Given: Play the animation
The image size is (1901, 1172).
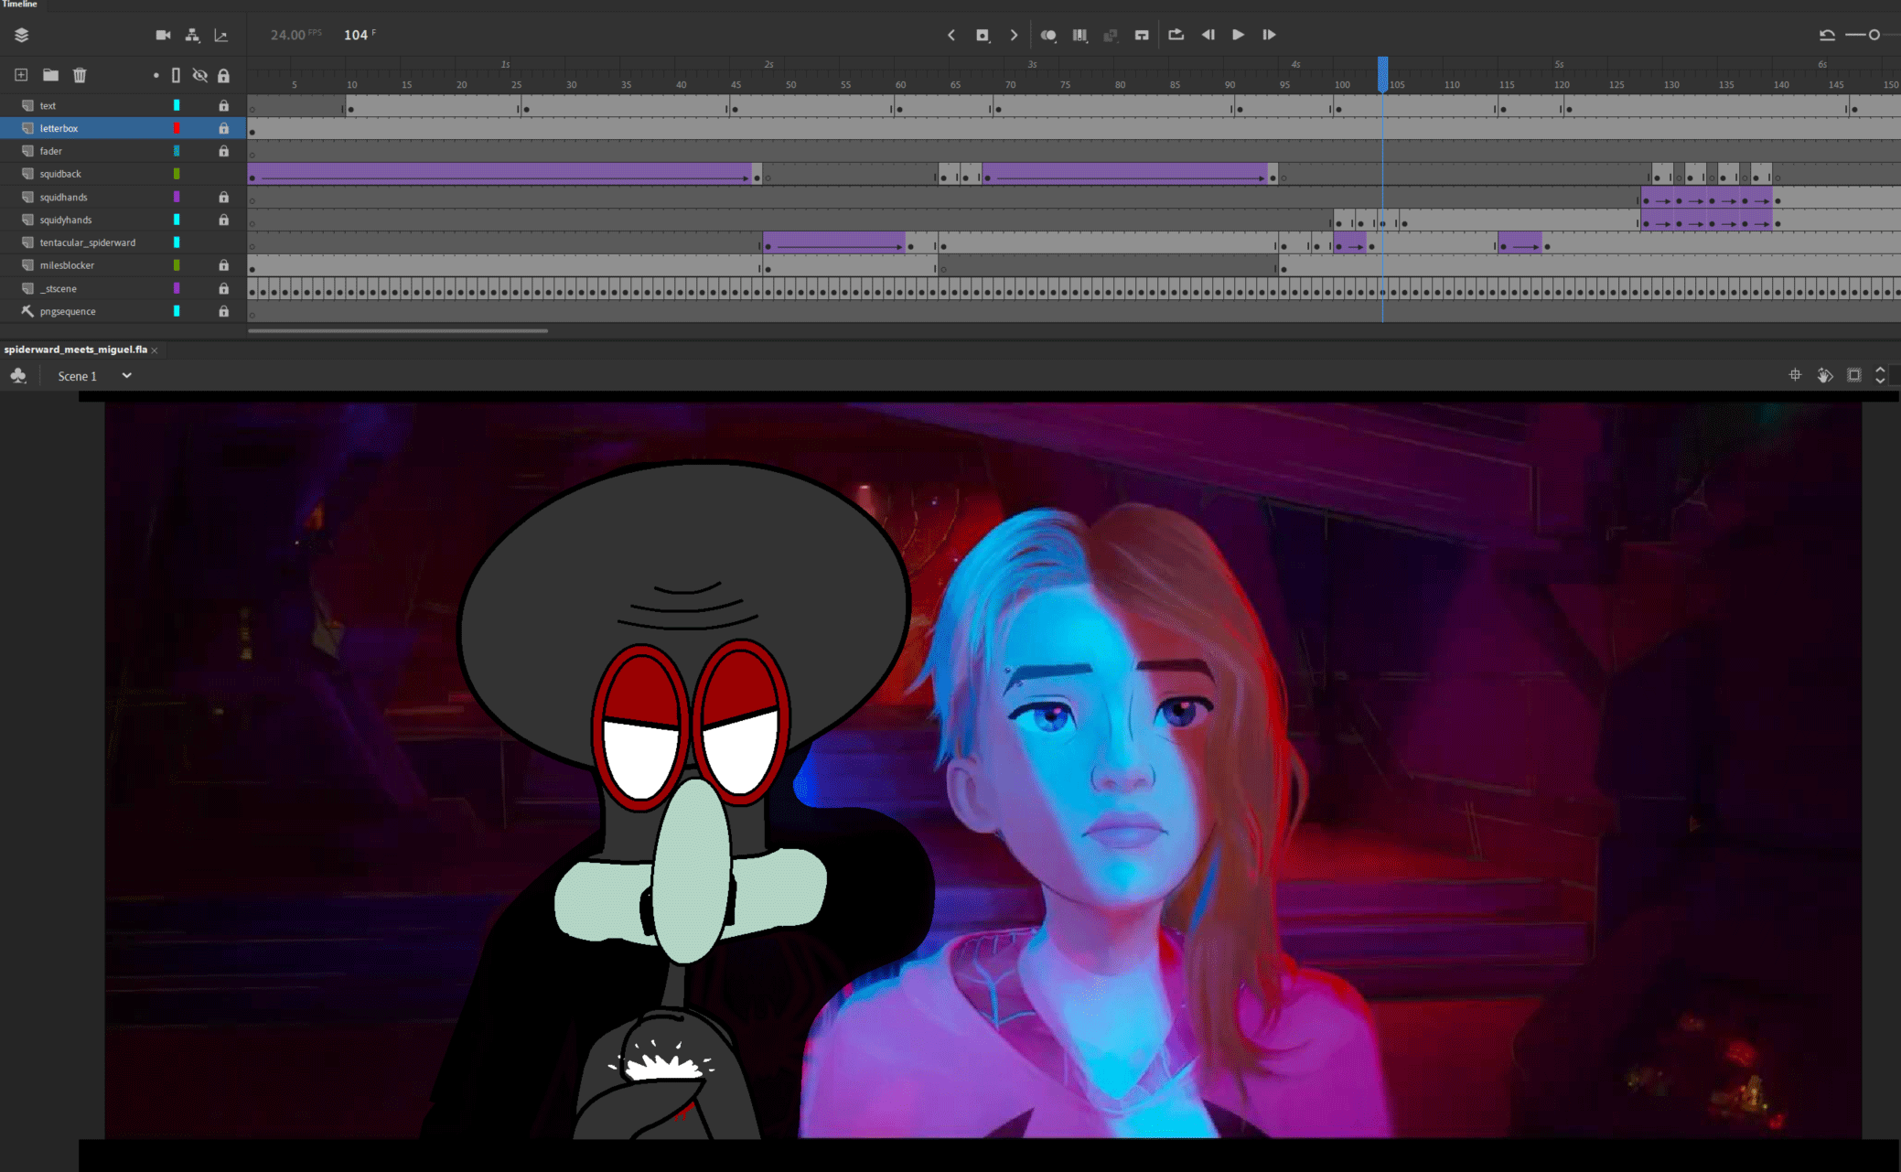Looking at the screenshot, I should pos(1238,35).
